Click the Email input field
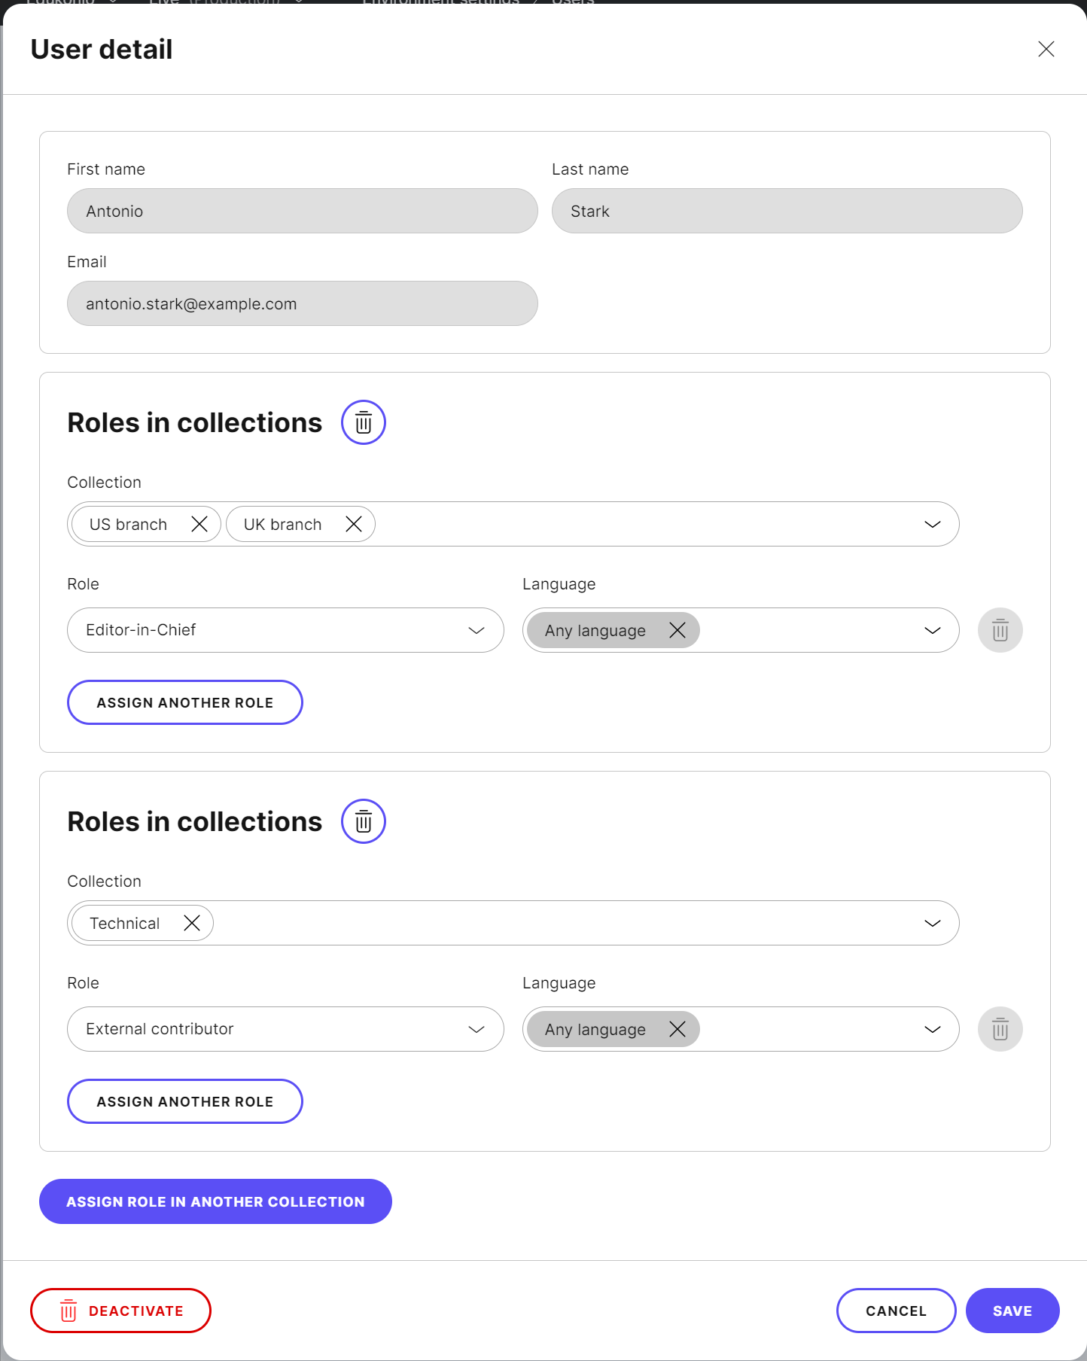Viewport: 1087px width, 1361px height. [x=302, y=303]
